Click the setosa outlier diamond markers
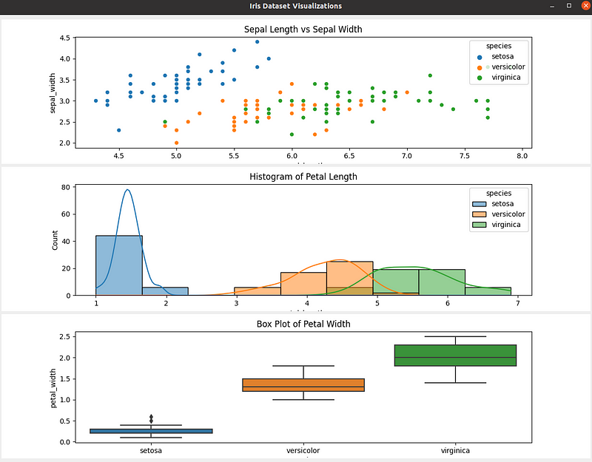 pos(151,418)
